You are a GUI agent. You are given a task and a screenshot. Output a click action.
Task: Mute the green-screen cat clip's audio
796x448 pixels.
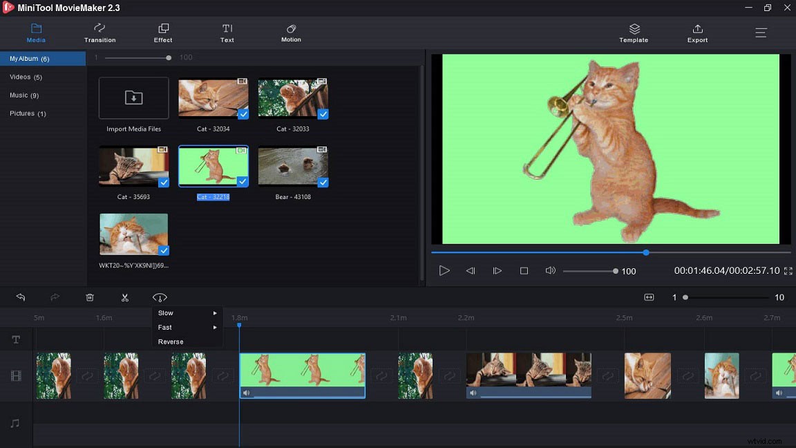246,393
